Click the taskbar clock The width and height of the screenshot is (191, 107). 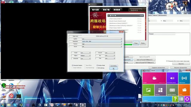click(186, 105)
